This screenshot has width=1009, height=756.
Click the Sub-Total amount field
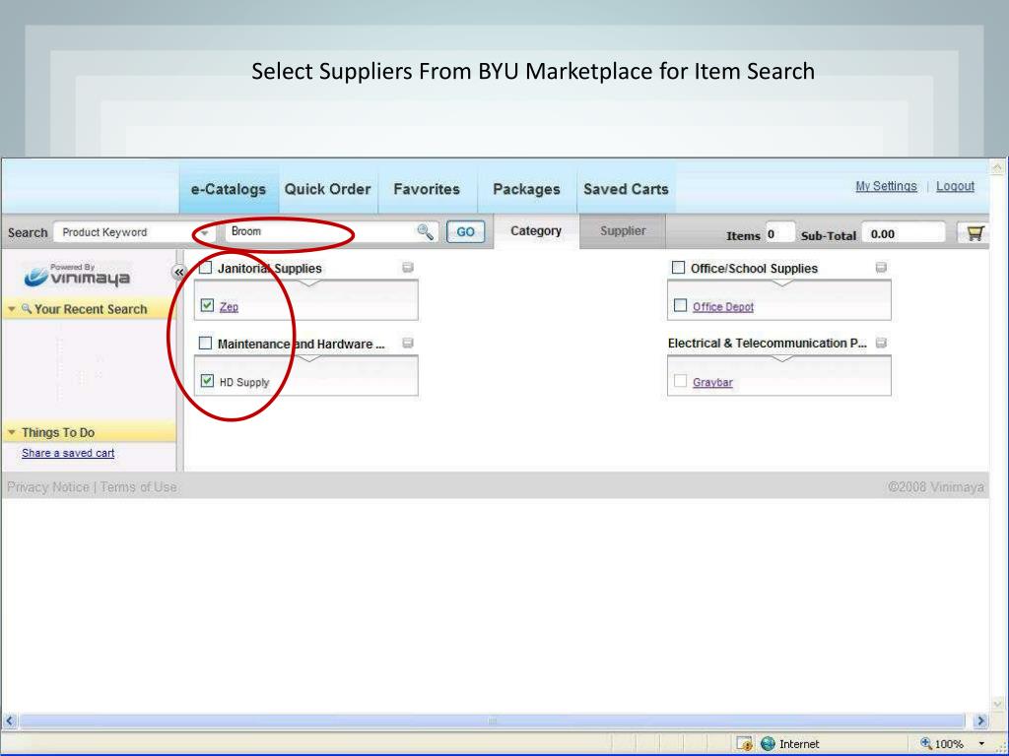click(904, 234)
